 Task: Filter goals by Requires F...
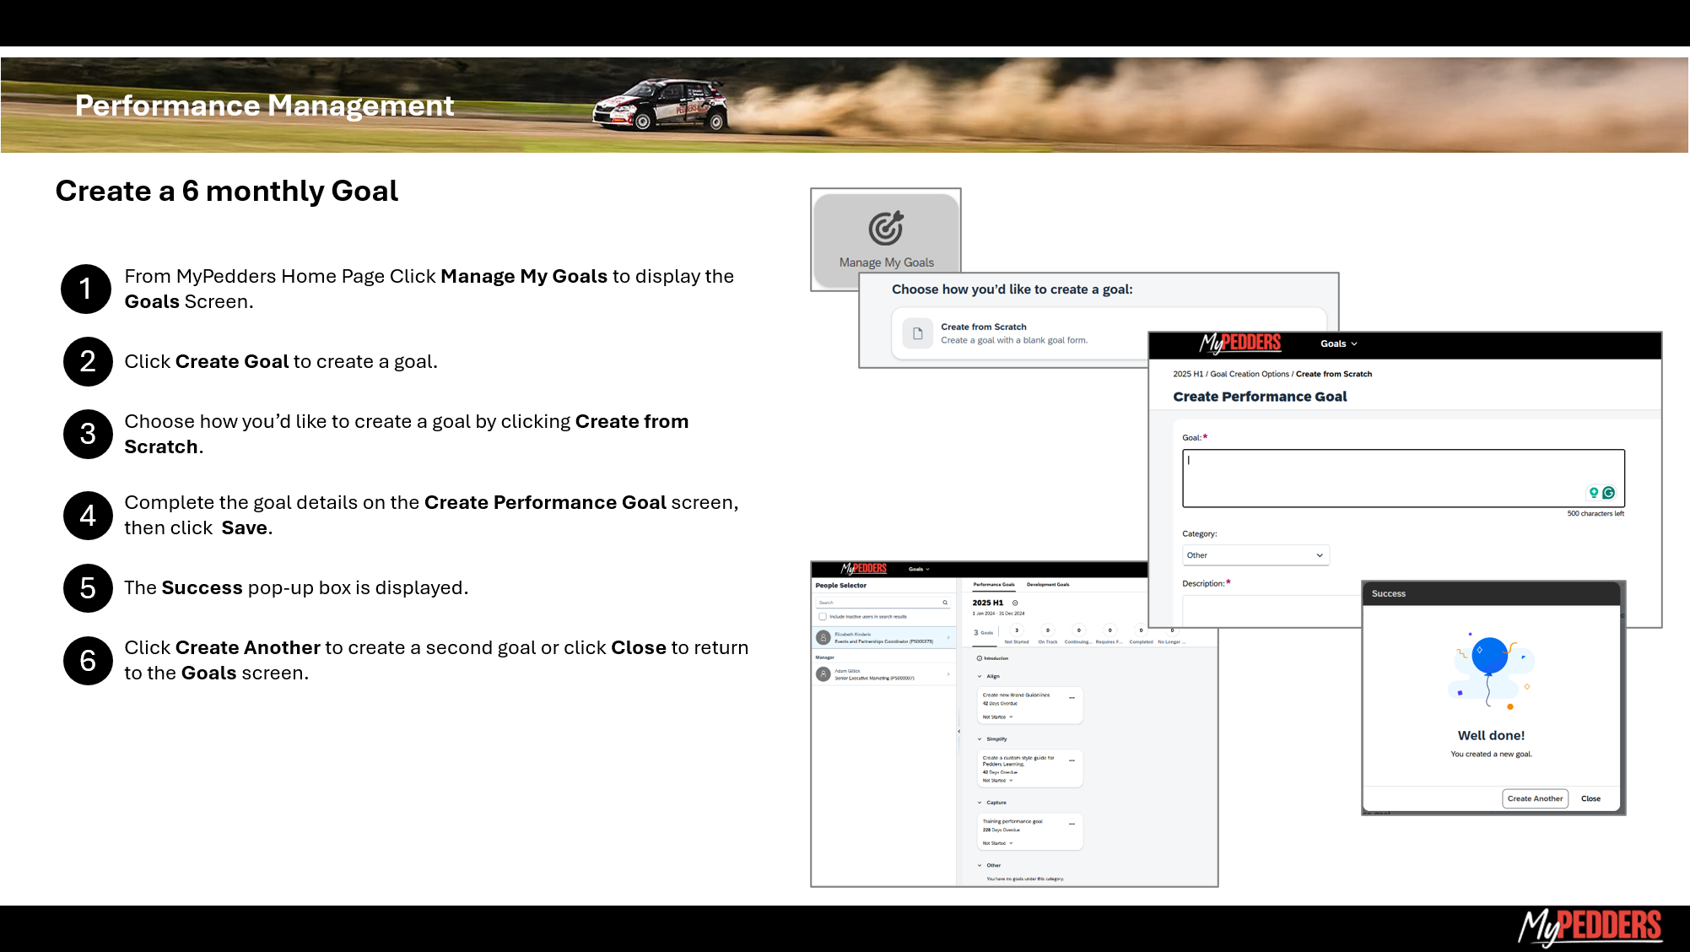pyautogui.click(x=1110, y=636)
